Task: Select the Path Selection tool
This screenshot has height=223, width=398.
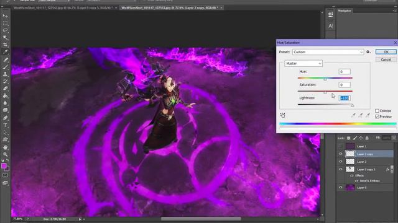Action: coord(5,132)
